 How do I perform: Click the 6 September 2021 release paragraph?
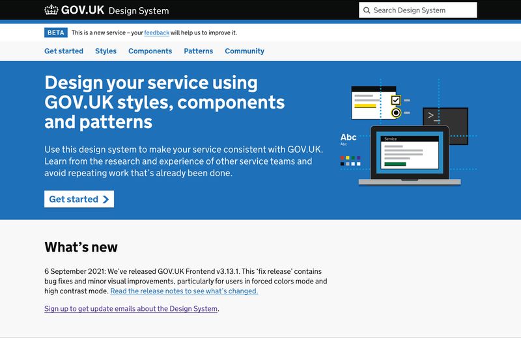tap(186, 281)
